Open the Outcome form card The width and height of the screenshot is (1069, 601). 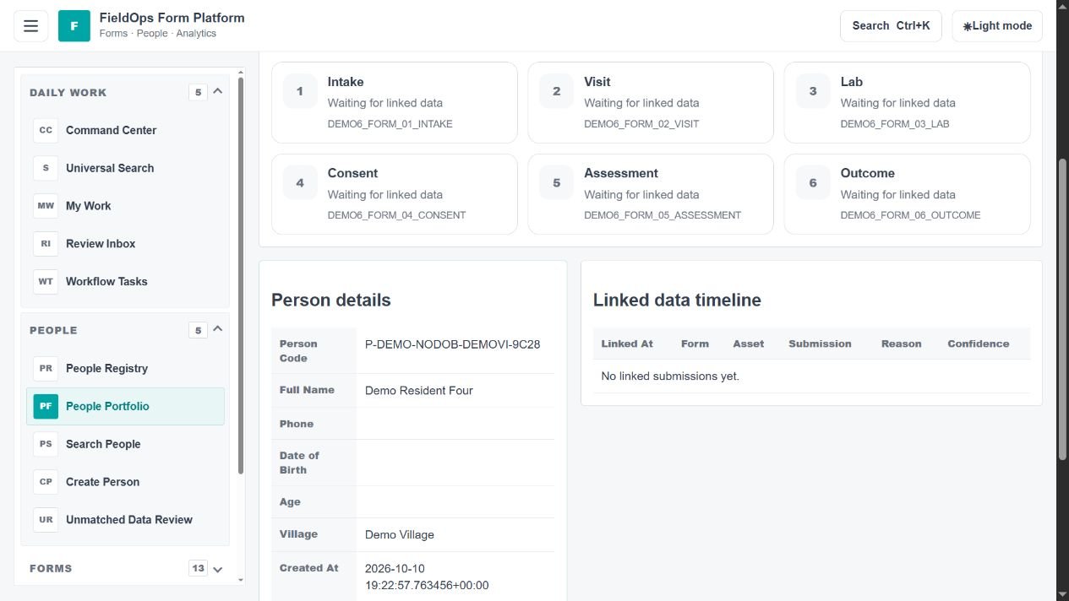(907, 194)
